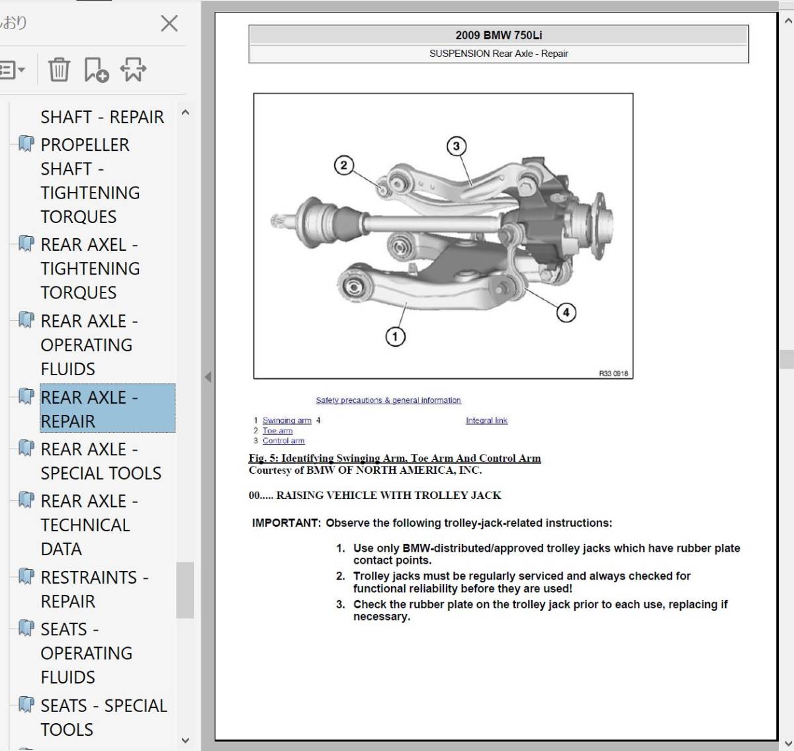Open the bookmark options dropdown menu

(12, 69)
